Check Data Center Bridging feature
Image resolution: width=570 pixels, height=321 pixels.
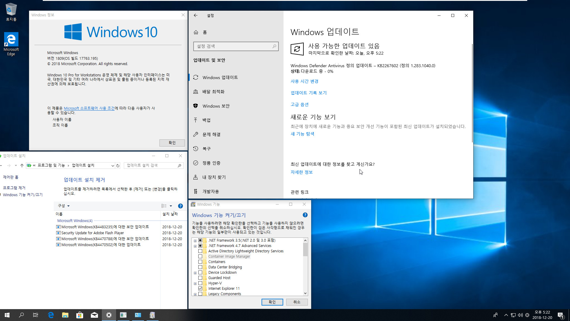click(x=200, y=267)
